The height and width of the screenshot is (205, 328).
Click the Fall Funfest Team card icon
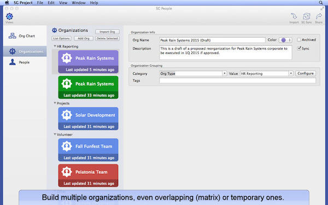click(67, 146)
